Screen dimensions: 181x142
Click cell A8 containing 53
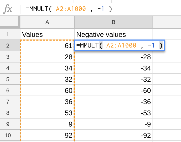pos(47,113)
